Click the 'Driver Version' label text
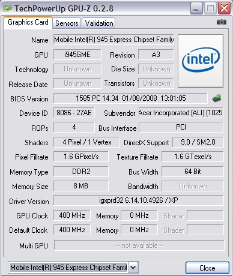 pos(29,202)
